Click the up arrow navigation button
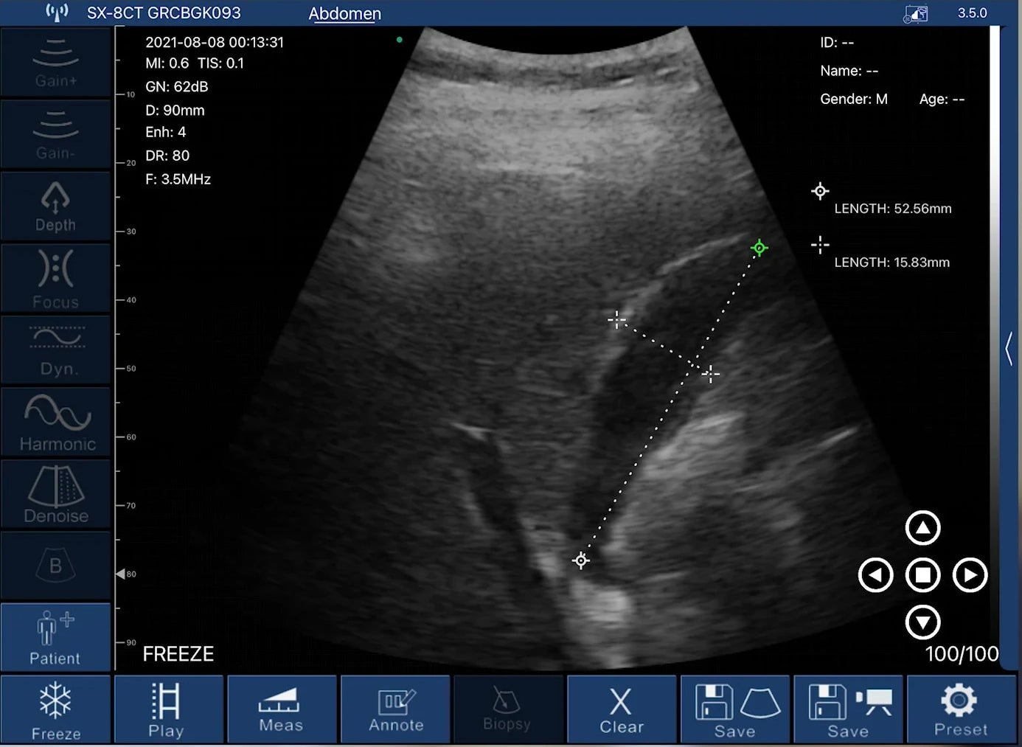The image size is (1022, 747). pos(922,528)
